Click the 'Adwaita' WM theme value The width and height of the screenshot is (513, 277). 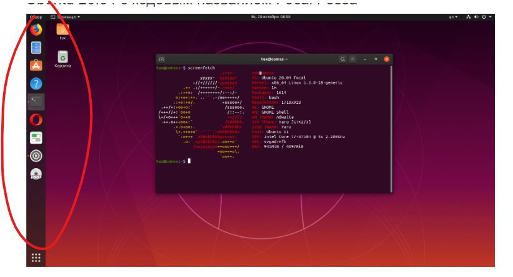point(285,117)
